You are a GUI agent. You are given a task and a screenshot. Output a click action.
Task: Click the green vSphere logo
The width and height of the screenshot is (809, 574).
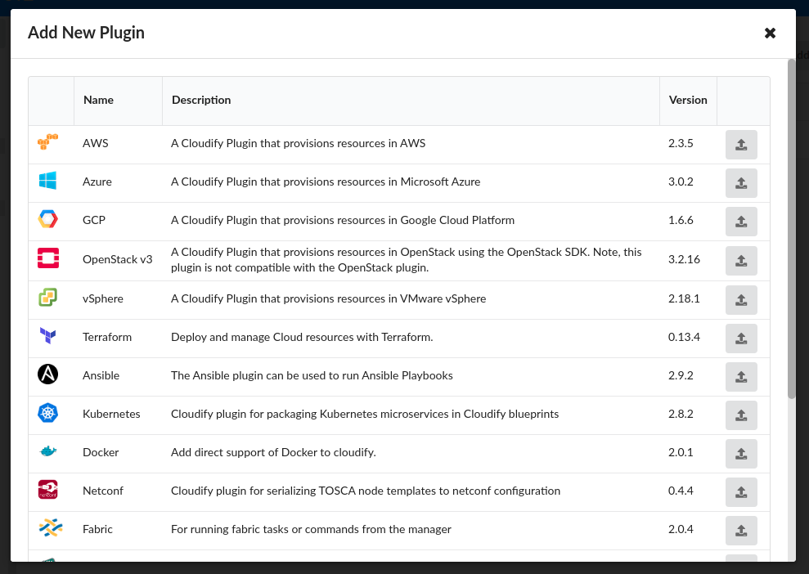[x=48, y=298]
